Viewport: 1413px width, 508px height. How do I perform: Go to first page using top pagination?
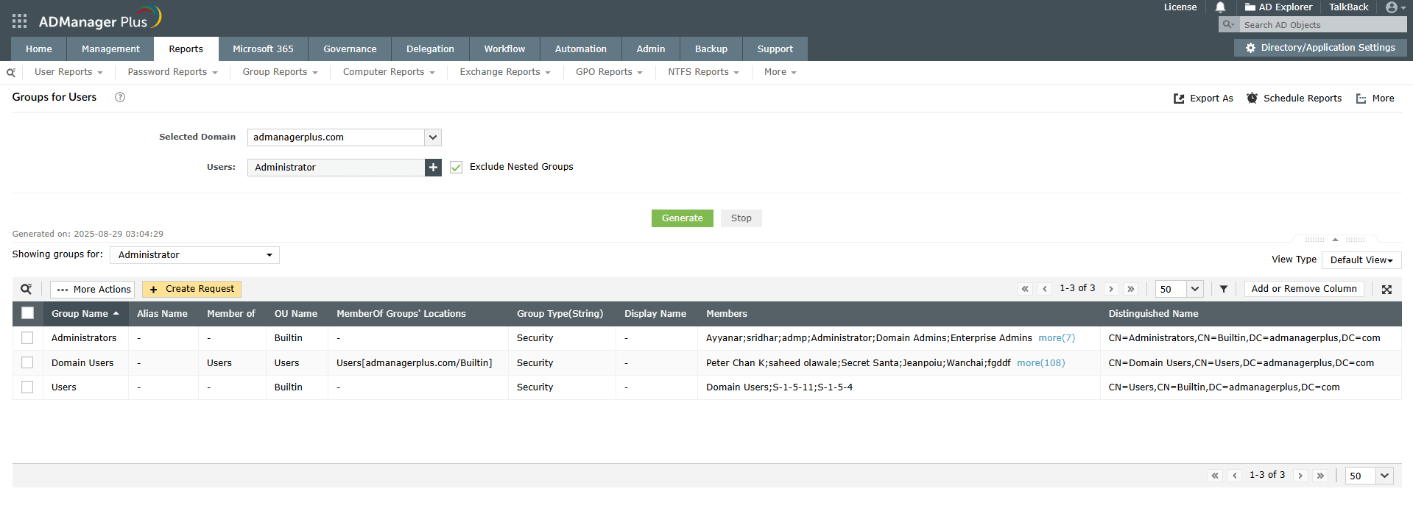(1025, 289)
